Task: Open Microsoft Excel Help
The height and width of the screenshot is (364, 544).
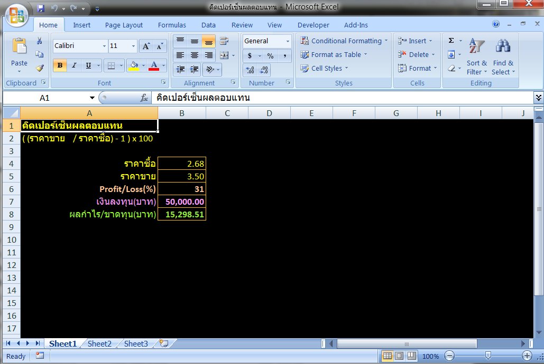Action: [x=496, y=24]
